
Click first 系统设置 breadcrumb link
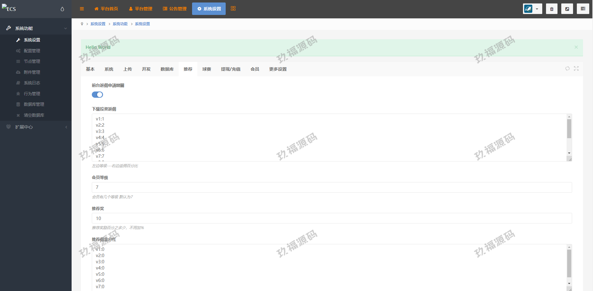(x=98, y=24)
